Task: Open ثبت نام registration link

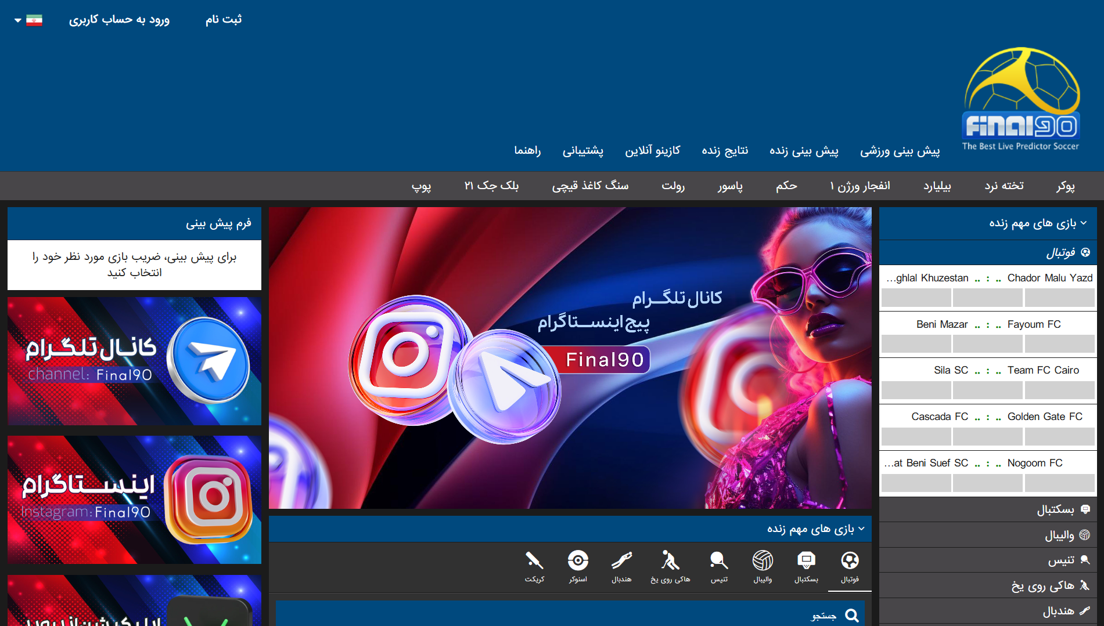Action: point(224,20)
